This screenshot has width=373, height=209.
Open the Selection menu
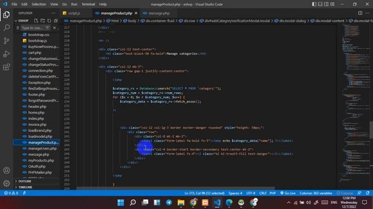(39, 4)
